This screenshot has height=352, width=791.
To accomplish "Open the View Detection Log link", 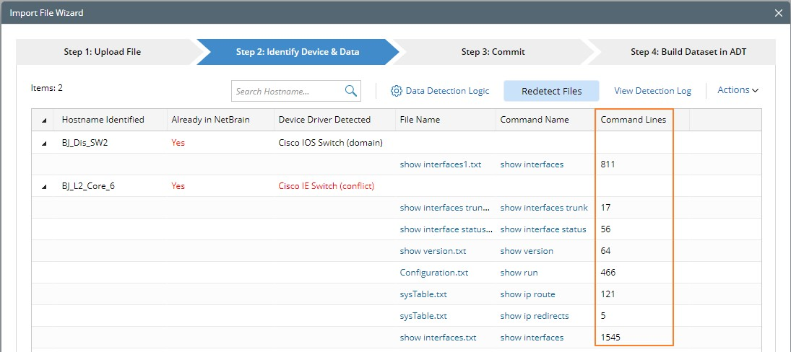I will [652, 91].
